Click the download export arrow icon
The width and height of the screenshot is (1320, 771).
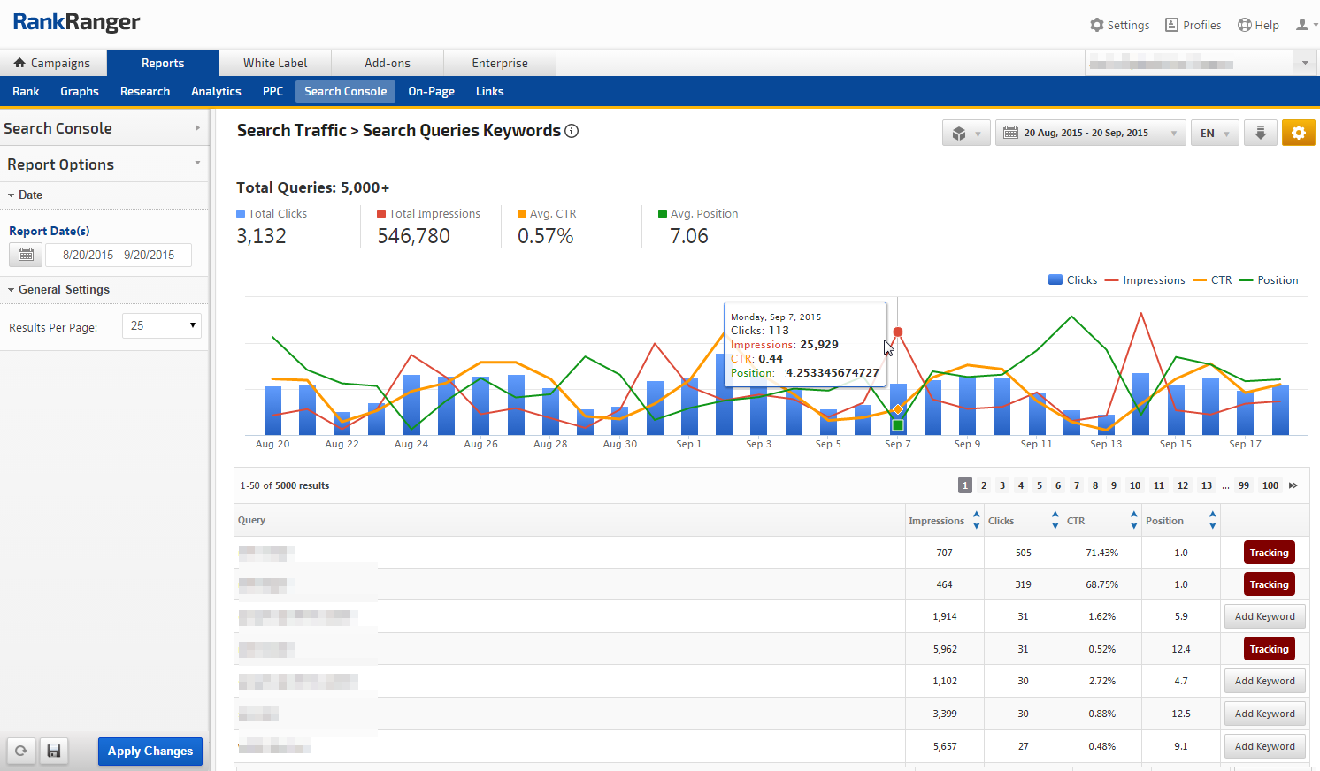[1260, 133]
